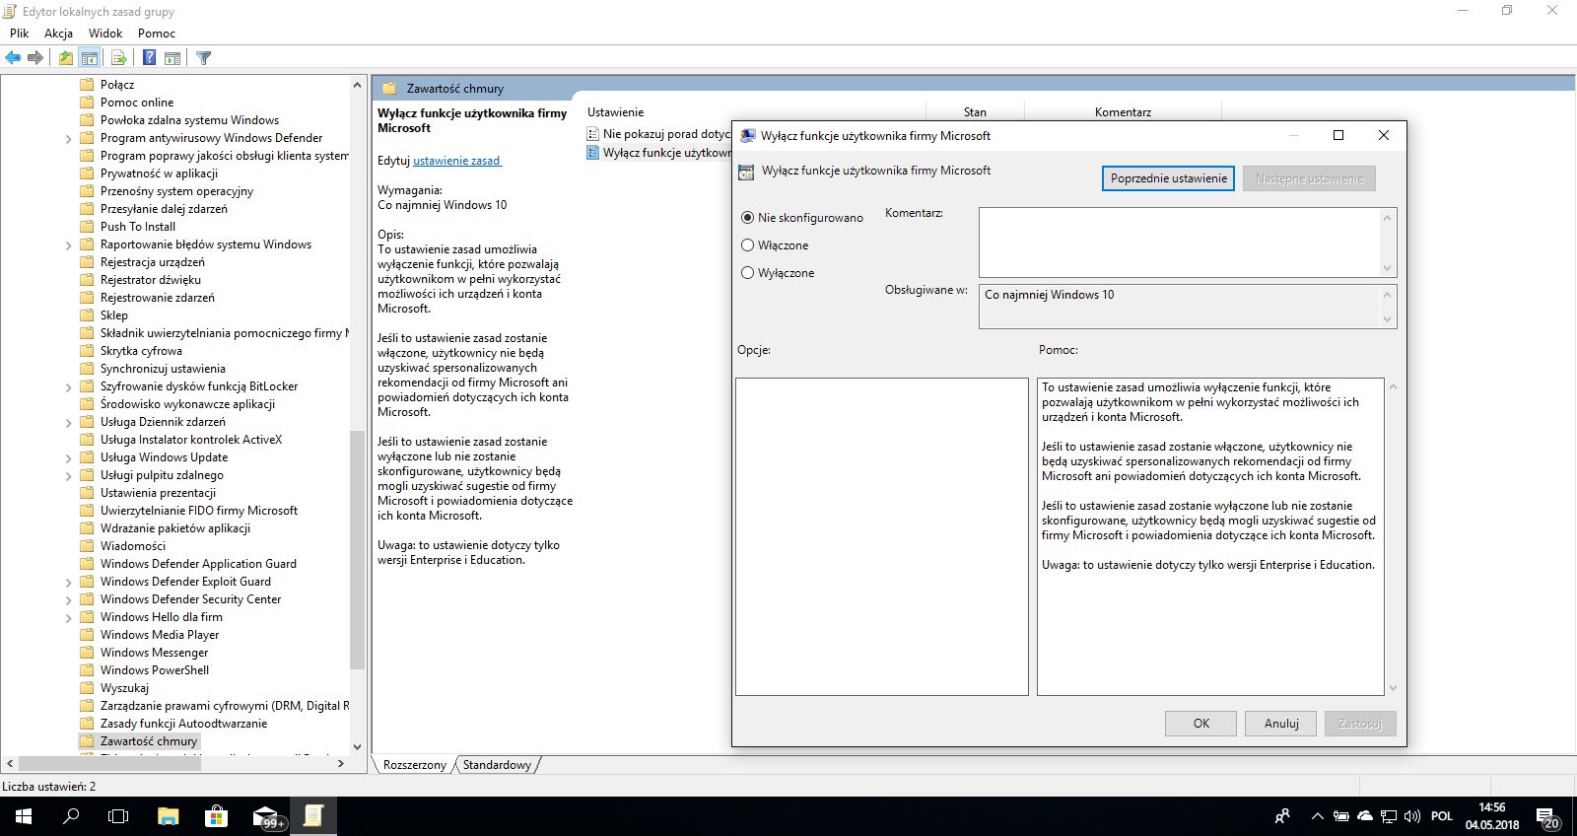
Task: Open taskbar search magnifier
Action: [71, 816]
